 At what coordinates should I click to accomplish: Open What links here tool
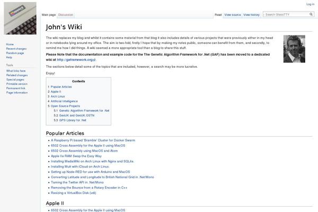pos(16,71)
